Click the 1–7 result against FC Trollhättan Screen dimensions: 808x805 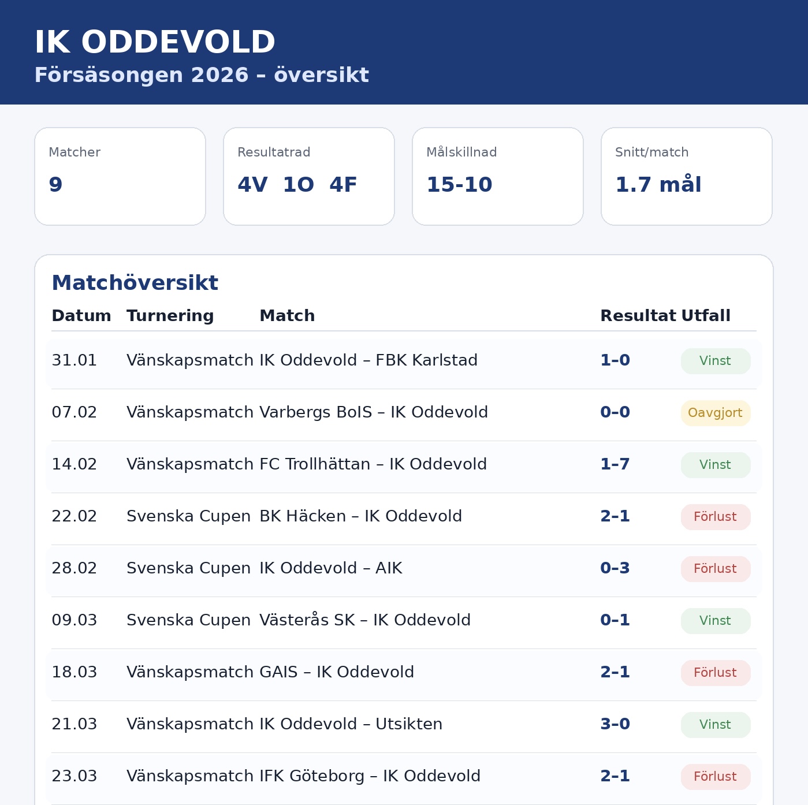[x=615, y=464]
